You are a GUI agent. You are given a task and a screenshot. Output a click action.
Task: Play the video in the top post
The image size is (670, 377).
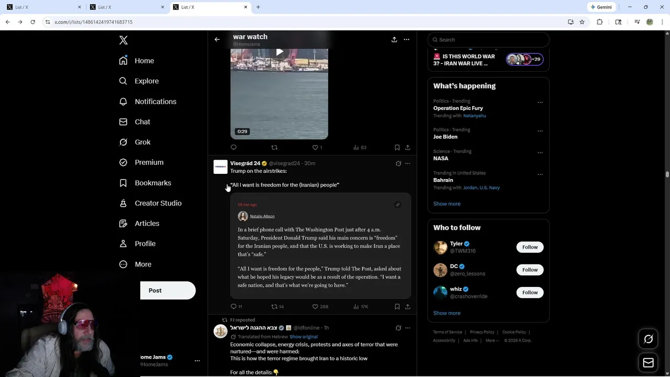coord(280,52)
